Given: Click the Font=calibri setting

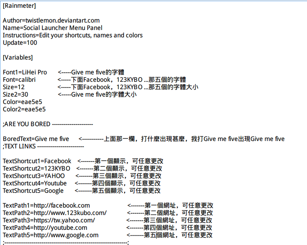Looking at the screenshot, I should 19,80.
